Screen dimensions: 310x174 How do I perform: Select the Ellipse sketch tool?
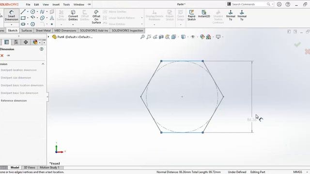(42, 18)
